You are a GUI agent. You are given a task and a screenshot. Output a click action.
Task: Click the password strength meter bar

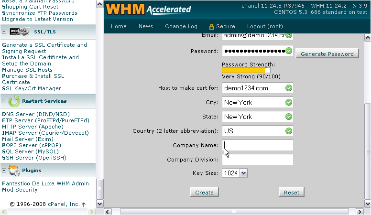[x=246, y=70]
